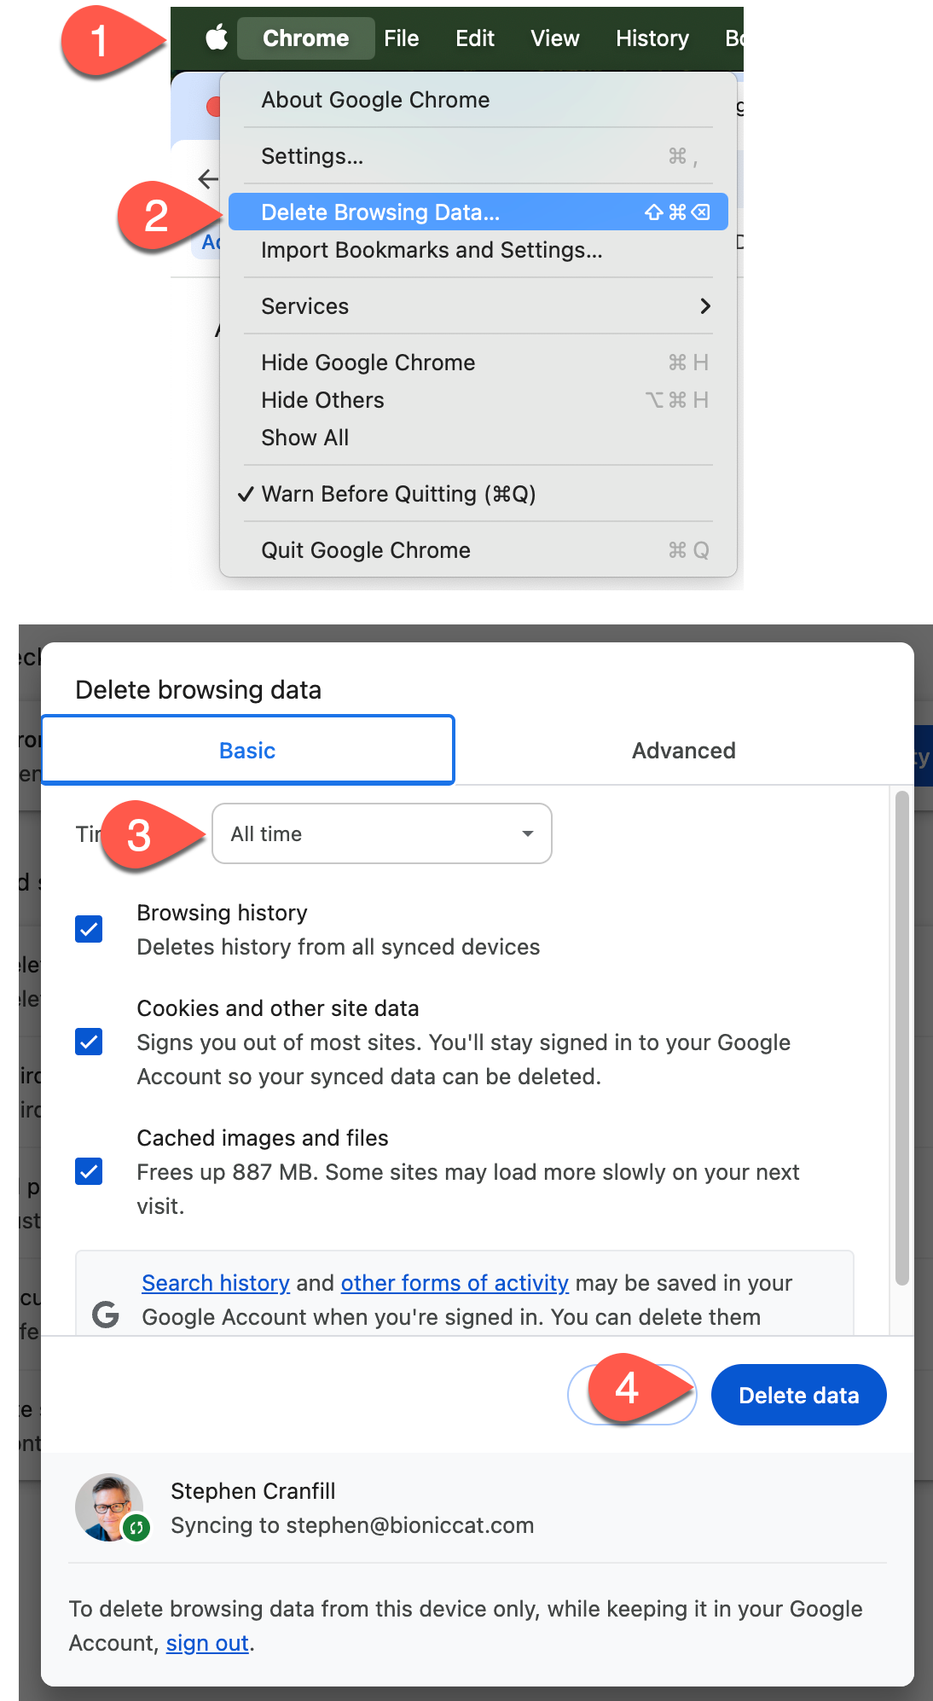Open the Search history link
933x1701 pixels.
point(216,1283)
